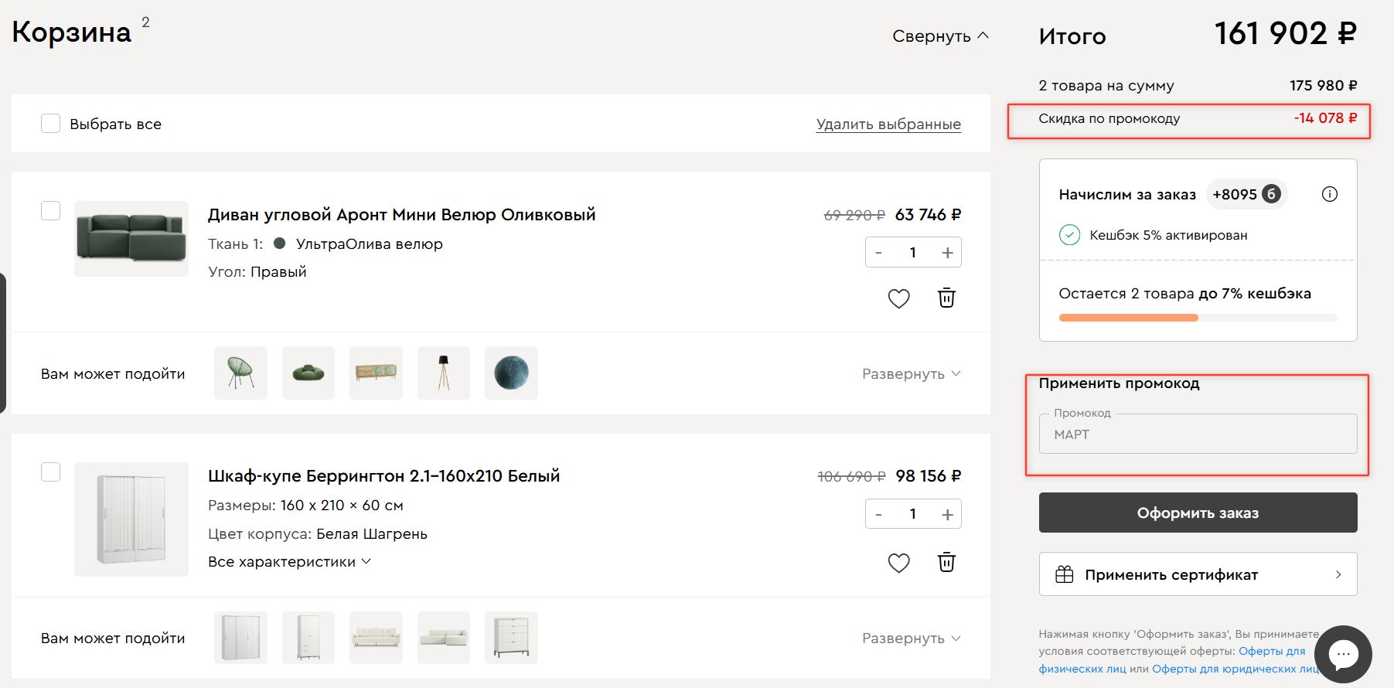
Task: Click the cashback info icon
Action: click(x=1329, y=194)
